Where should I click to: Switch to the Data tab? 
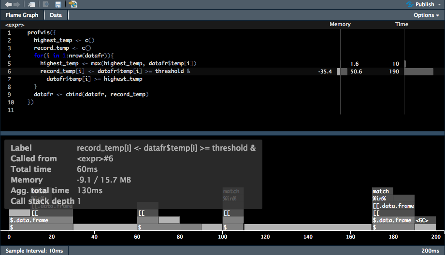click(56, 15)
